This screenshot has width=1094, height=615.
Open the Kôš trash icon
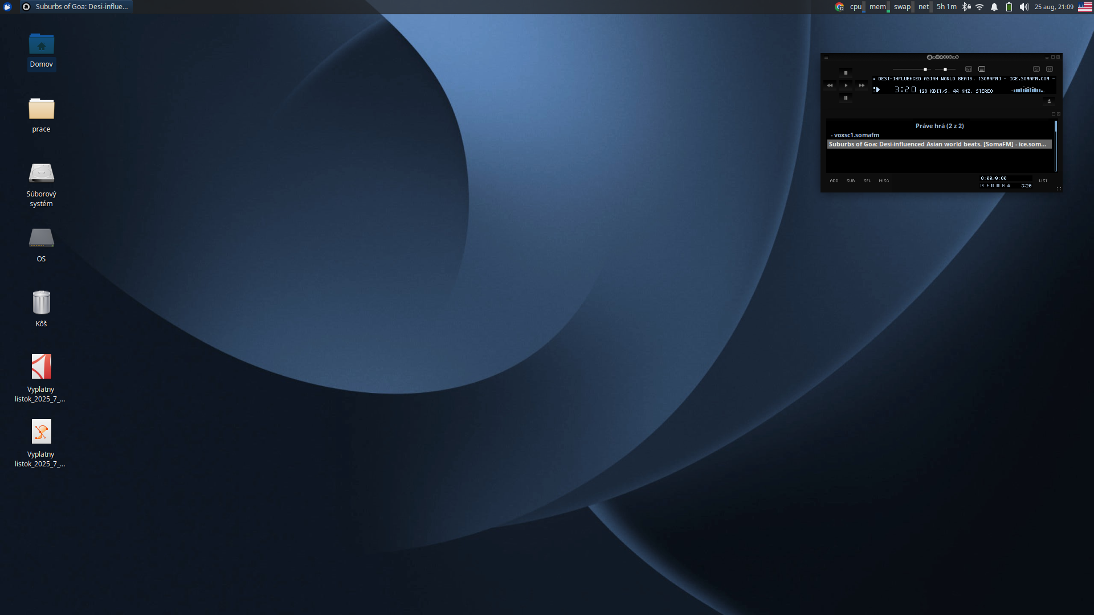[x=41, y=303]
